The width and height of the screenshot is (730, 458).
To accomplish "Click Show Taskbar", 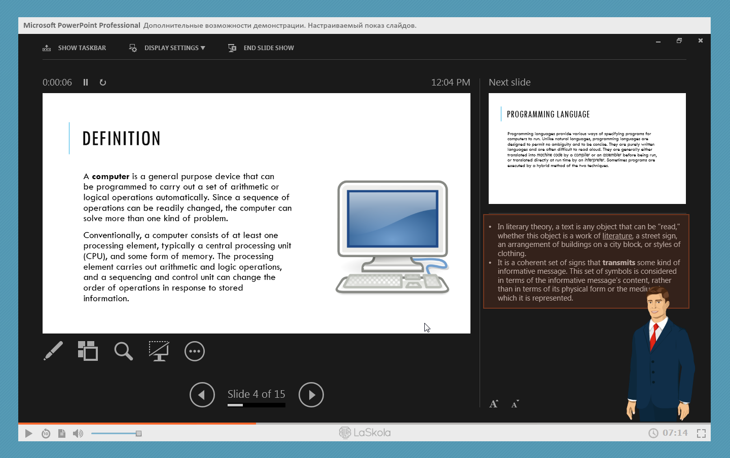I will [x=75, y=48].
